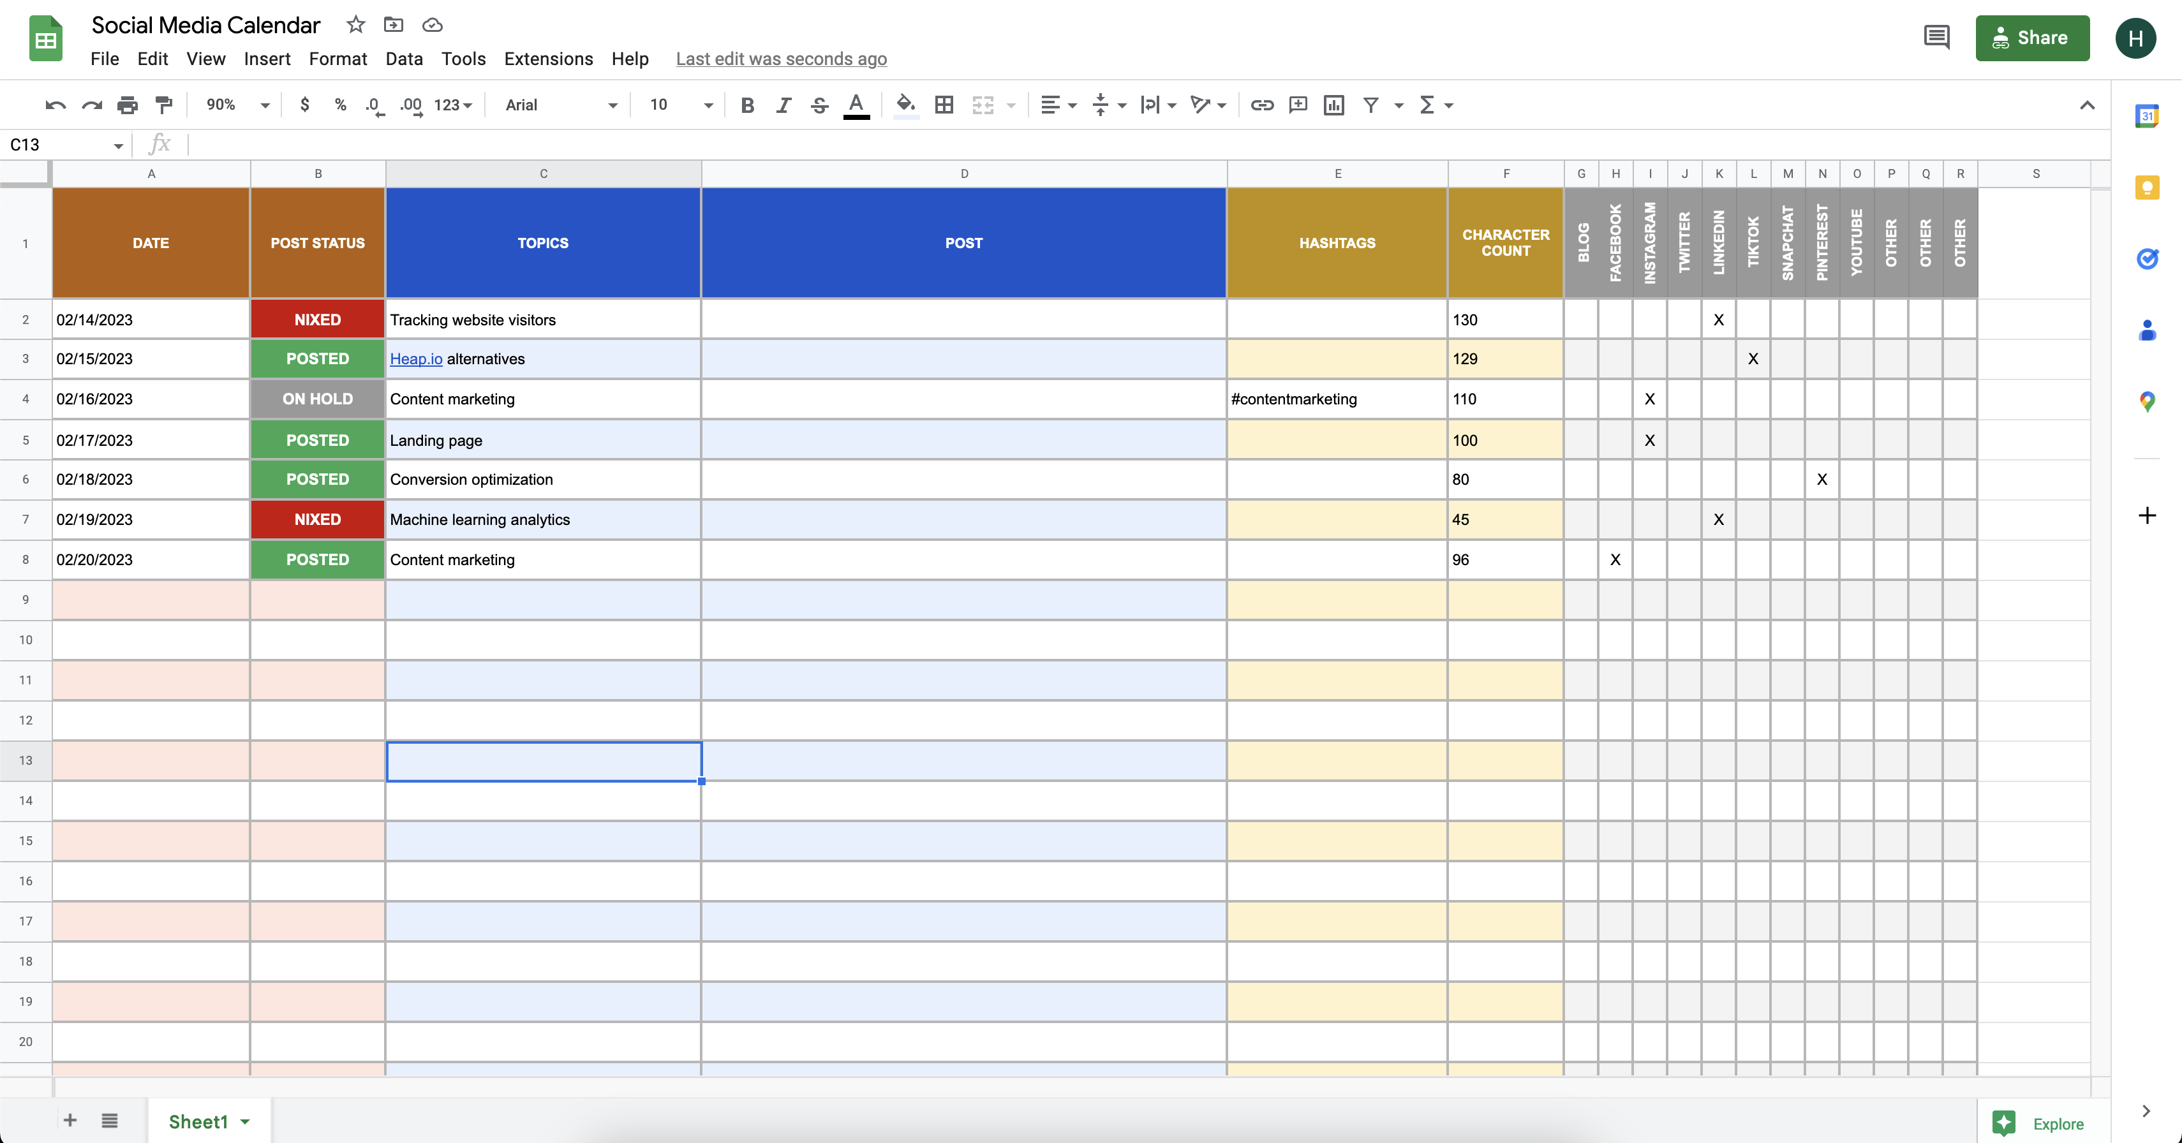
Task: Hide the menus with the collapse chevron
Action: [x=2087, y=105]
